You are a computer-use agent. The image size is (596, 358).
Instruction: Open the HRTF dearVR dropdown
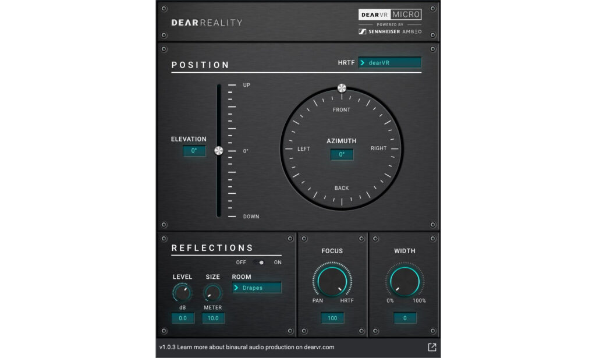pos(389,63)
